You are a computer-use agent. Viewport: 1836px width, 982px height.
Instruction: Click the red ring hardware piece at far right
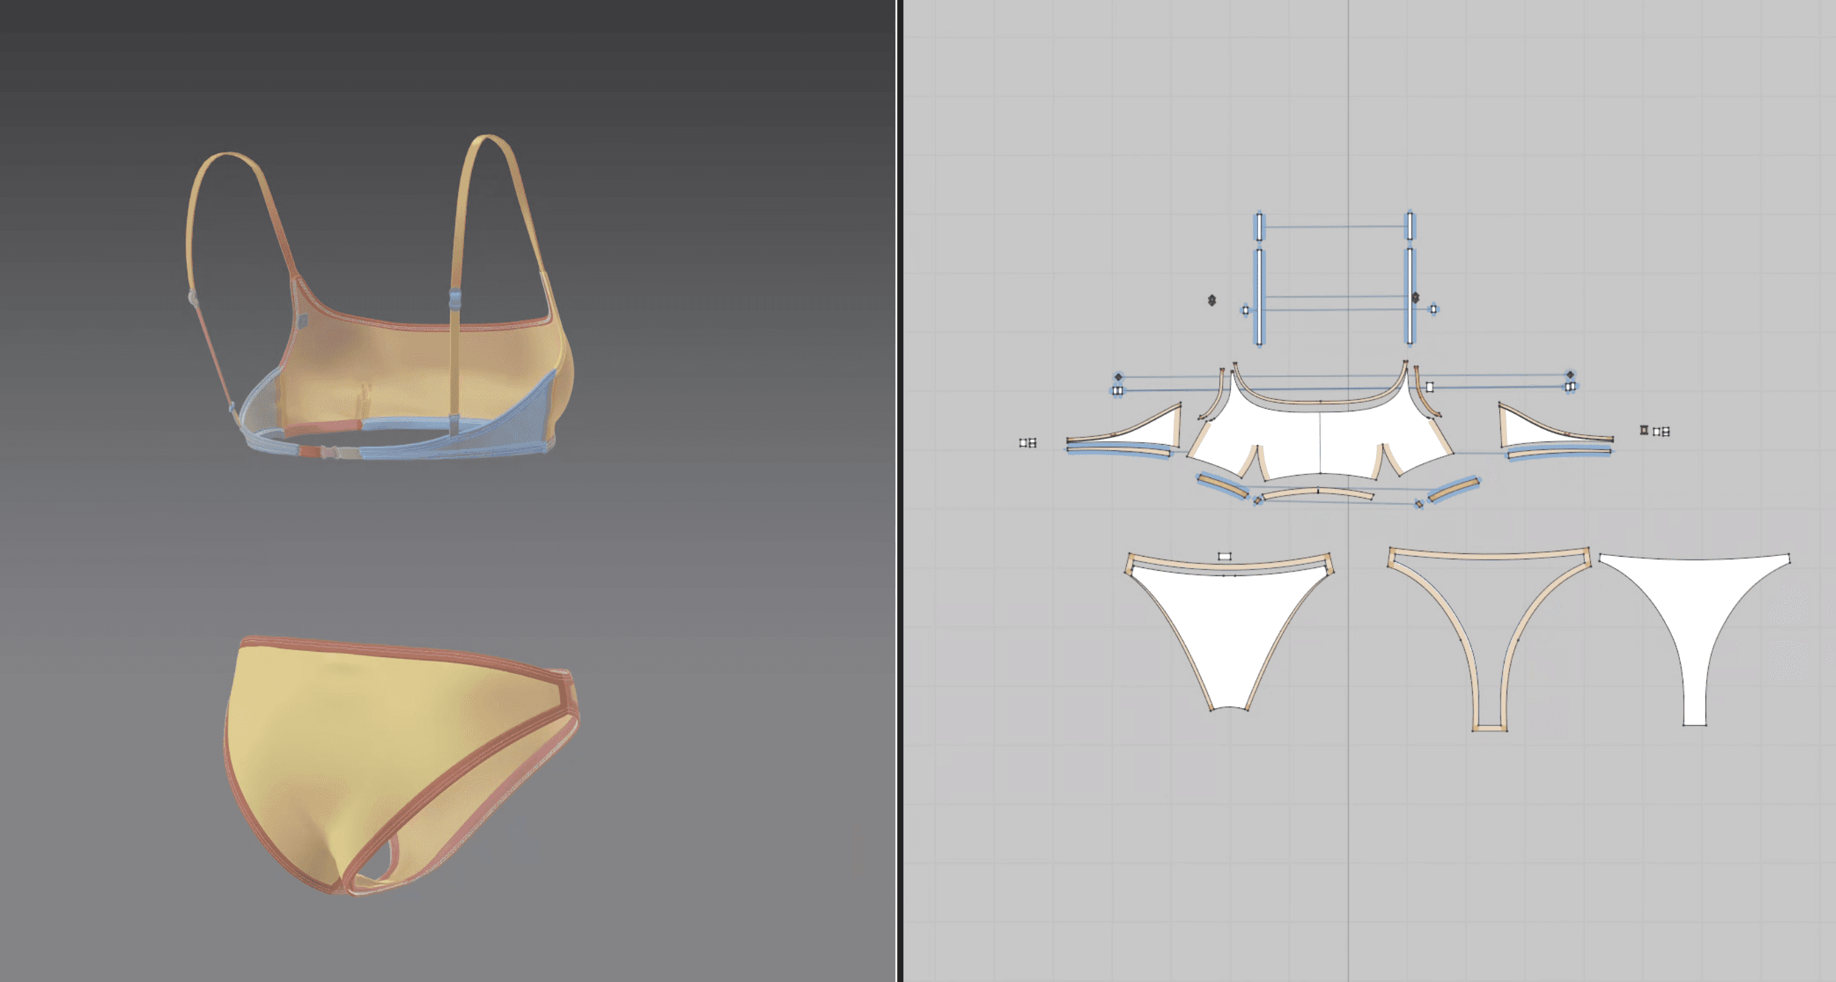1644,430
